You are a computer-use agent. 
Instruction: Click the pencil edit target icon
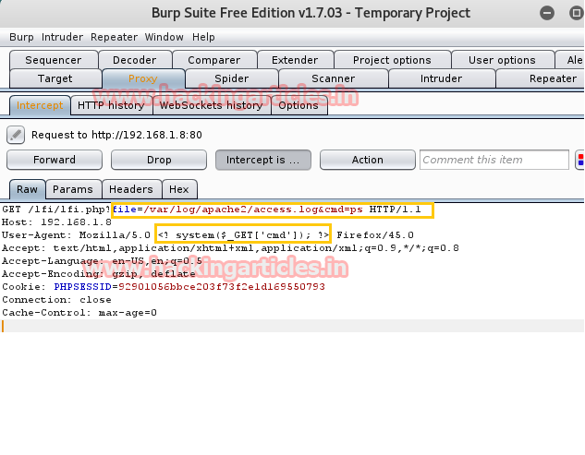pyautogui.click(x=16, y=135)
